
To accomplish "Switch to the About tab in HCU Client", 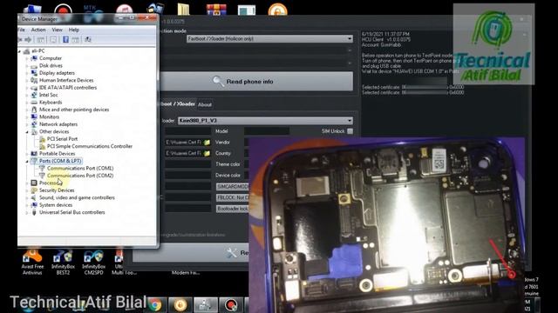I will click(x=205, y=104).
